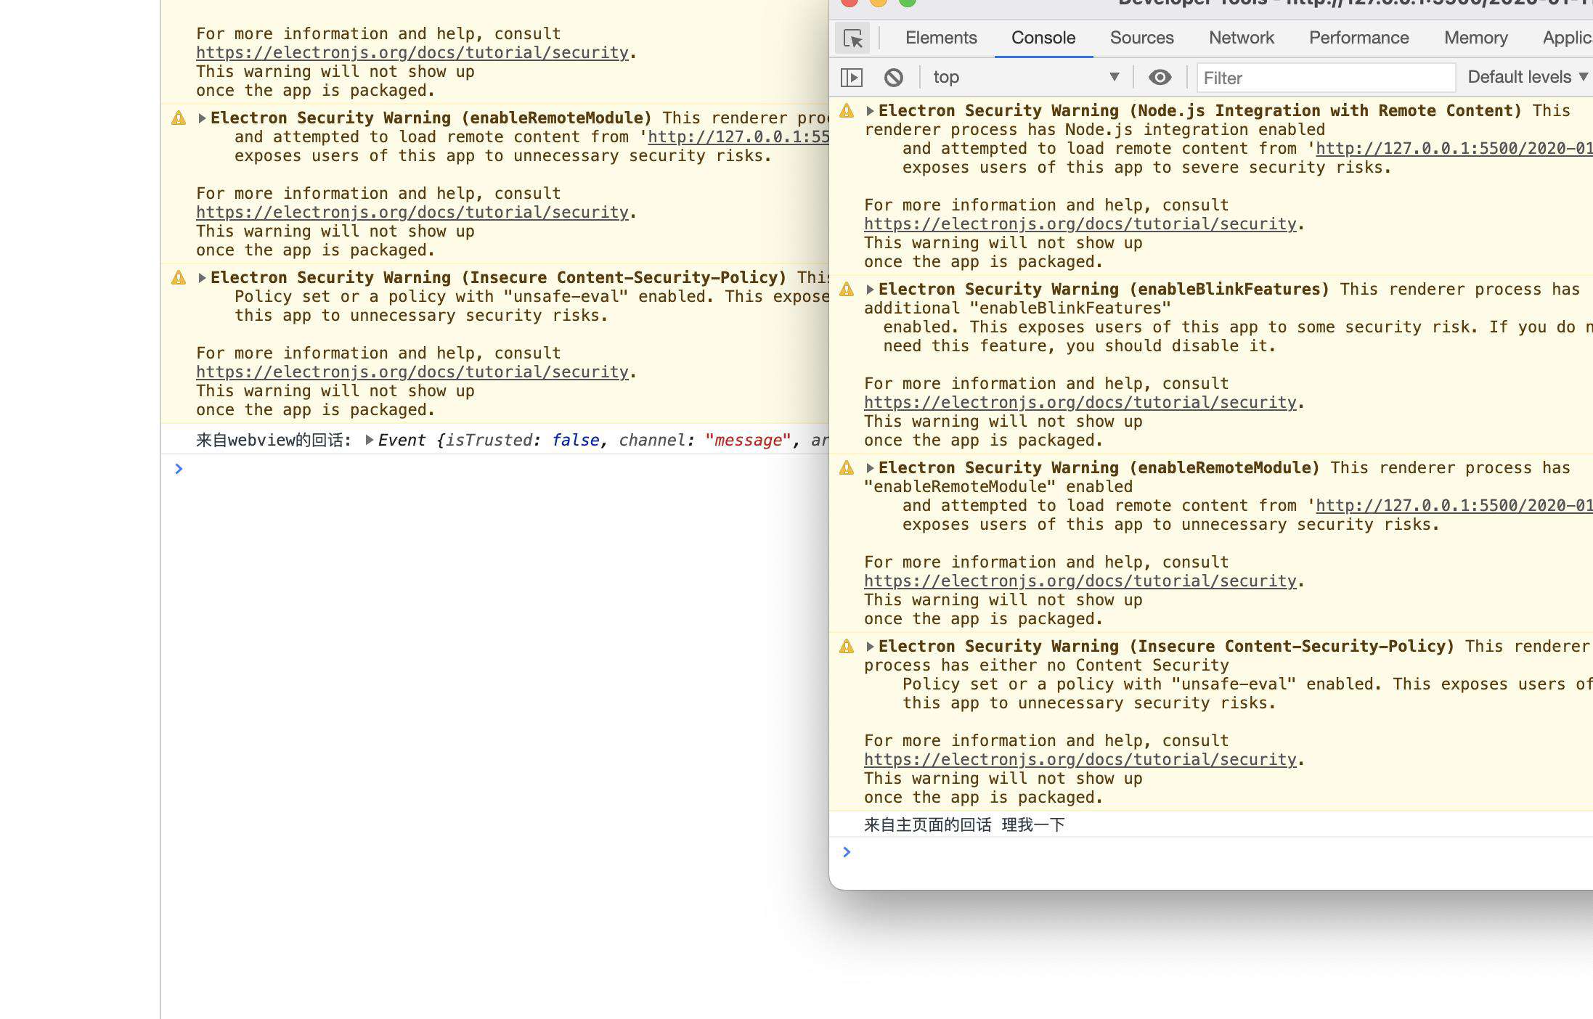Open the Default levels dropdown
Image resolution: width=1593 pixels, height=1019 pixels.
(x=1528, y=77)
